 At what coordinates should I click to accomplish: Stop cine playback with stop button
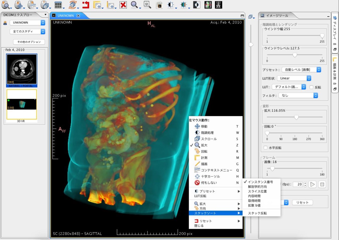tap(322, 184)
